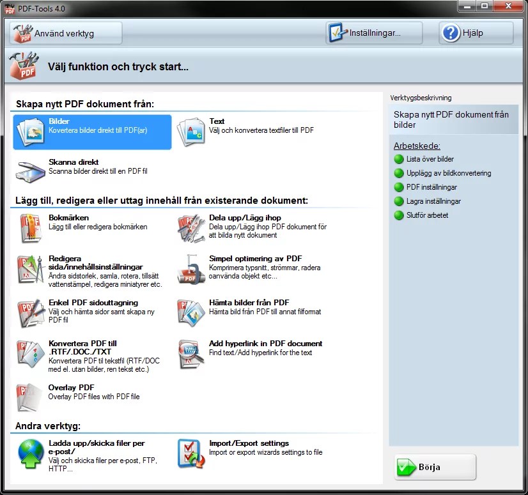The width and height of the screenshot is (528, 495).
Task: Select the Overlay PDF title
Action: tap(72, 388)
